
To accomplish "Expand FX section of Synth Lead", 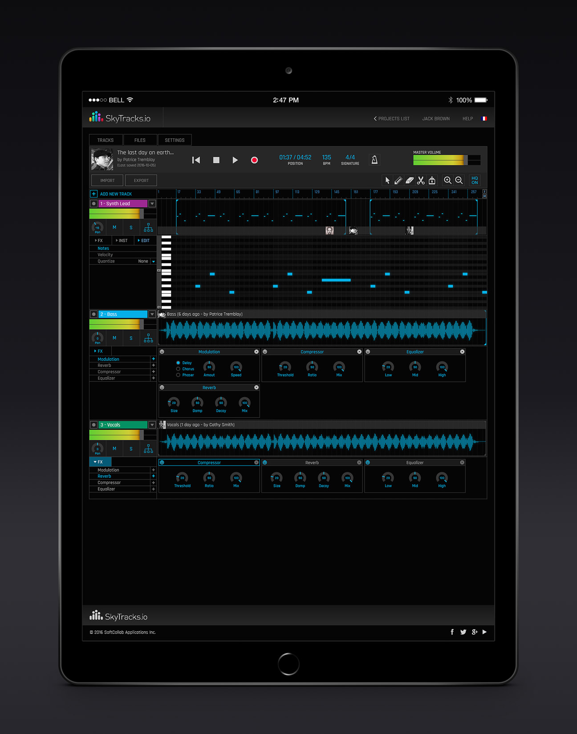I will click(x=99, y=241).
